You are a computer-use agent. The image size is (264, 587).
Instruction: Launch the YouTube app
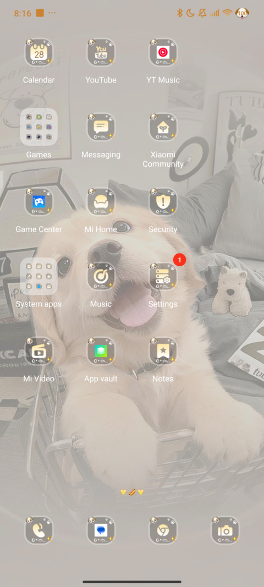tap(101, 52)
